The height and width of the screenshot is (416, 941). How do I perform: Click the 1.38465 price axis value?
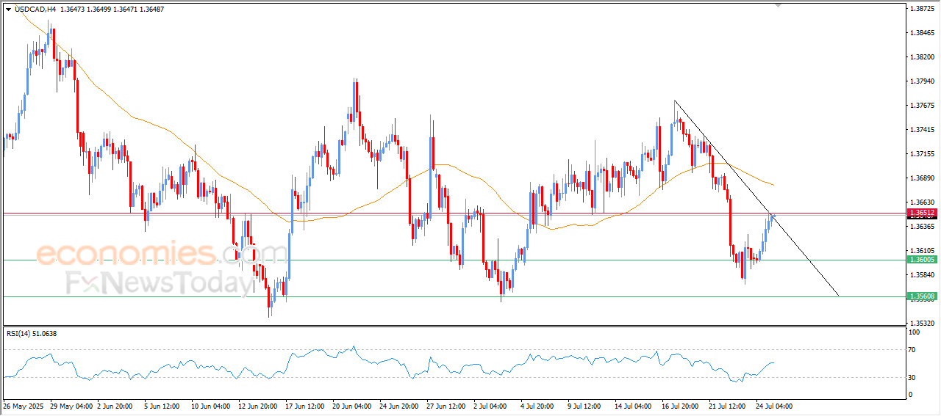tap(922, 33)
